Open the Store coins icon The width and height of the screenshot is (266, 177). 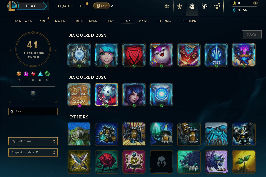coord(217,6)
